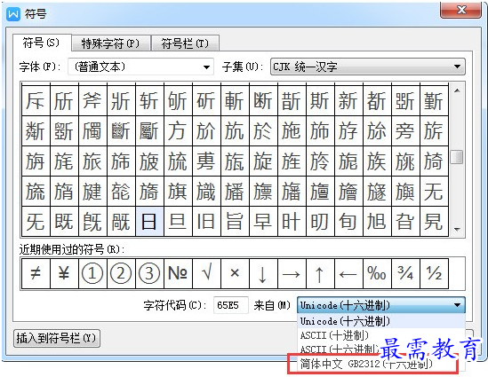Select the 既 character in grid
Image resolution: width=488 pixels, height=377 pixels.
pyautogui.click(x=64, y=222)
